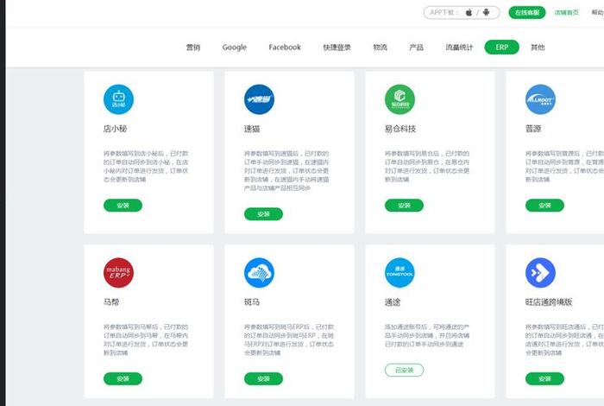The height and width of the screenshot is (406, 604).
Task: Click the 普源 card title
Action: (x=533, y=129)
